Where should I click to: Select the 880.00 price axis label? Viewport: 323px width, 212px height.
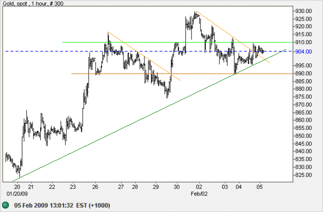point(303,89)
